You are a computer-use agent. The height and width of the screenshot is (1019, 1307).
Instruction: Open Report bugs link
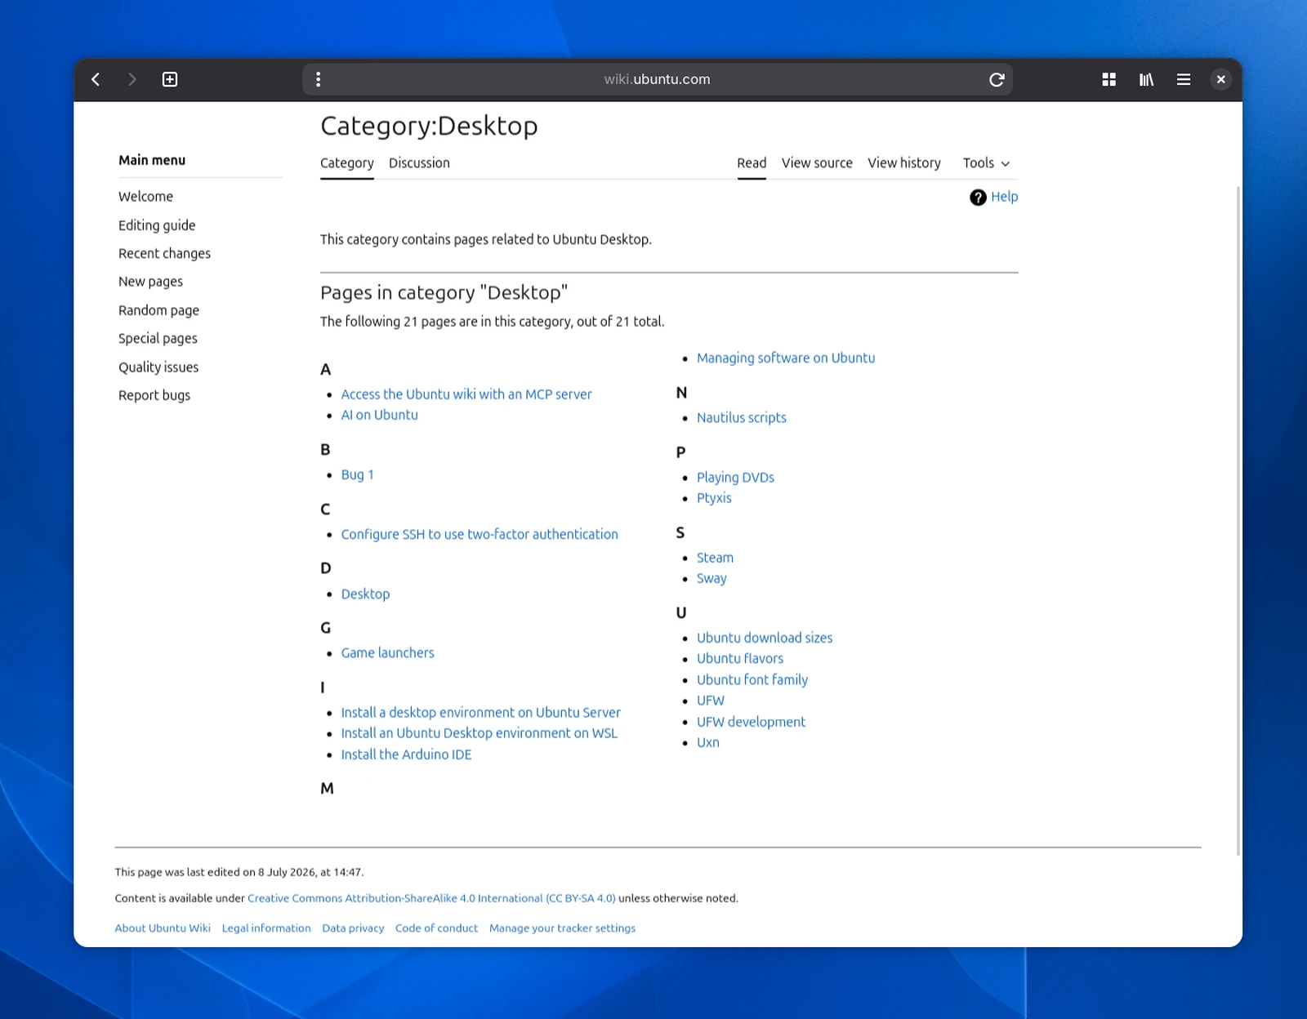tap(154, 395)
